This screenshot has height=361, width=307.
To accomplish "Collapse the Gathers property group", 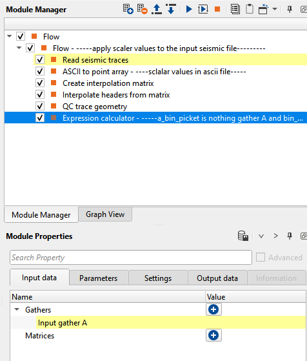I will [17, 309].
